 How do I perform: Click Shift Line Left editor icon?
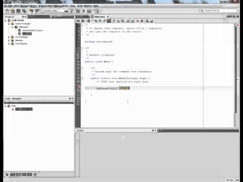tap(128, 21)
